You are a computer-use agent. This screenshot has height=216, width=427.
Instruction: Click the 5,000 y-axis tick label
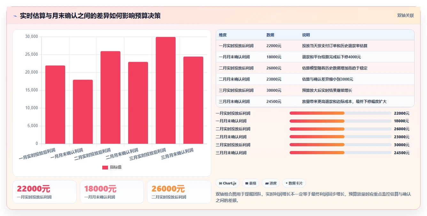(33, 126)
